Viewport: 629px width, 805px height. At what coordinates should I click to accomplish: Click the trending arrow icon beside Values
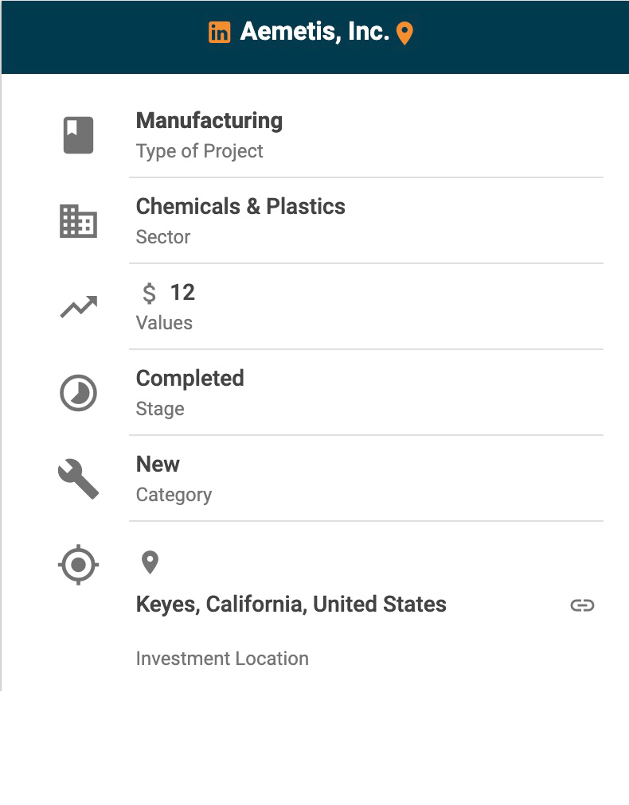[x=78, y=307]
